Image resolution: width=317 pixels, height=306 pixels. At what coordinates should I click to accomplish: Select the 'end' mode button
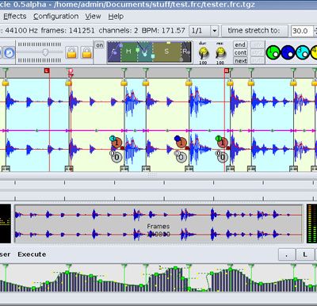pos(240,44)
